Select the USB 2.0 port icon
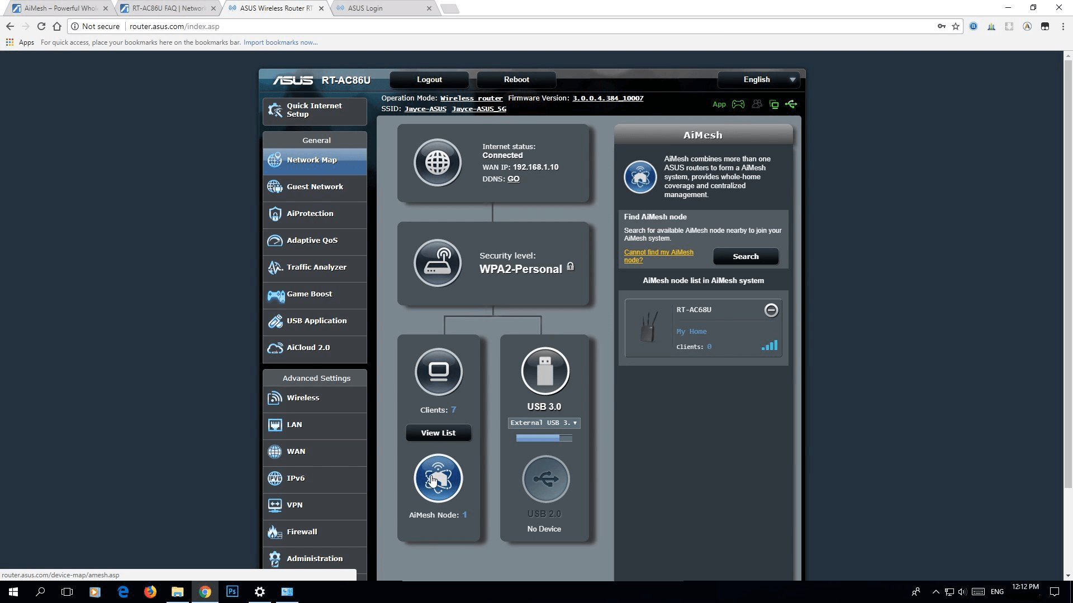Image resolution: width=1073 pixels, height=603 pixels. (x=546, y=479)
